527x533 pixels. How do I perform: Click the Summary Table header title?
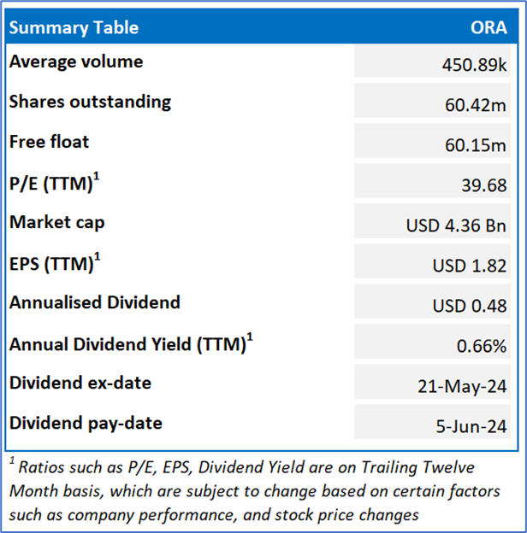point(74,27)
